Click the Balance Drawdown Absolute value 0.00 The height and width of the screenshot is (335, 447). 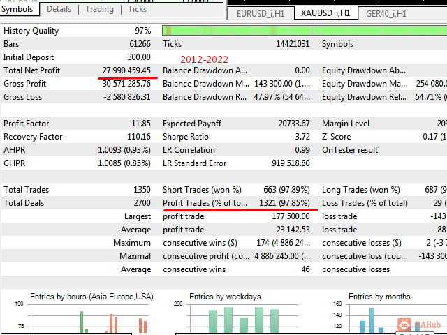pos(302,70)
